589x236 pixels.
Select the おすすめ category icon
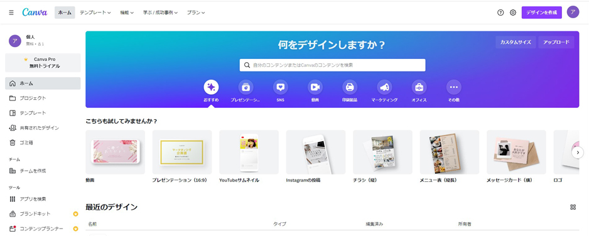(211, 87)
